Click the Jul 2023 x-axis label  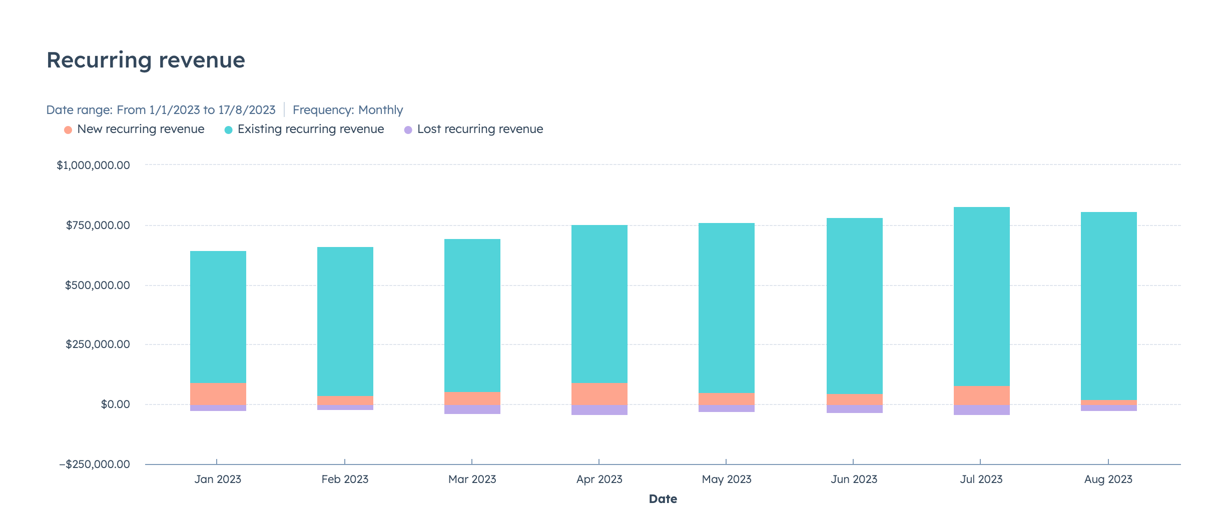click(x=981, y=479)
